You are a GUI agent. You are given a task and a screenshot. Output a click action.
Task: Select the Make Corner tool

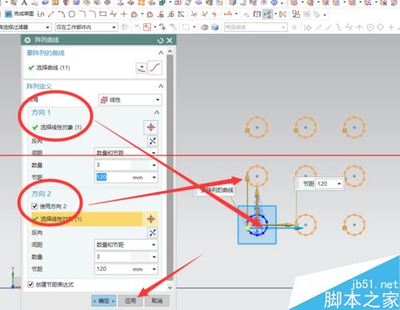pos(214,14)
